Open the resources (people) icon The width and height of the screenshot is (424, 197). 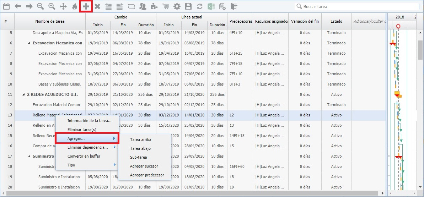(x=143, y=6)
